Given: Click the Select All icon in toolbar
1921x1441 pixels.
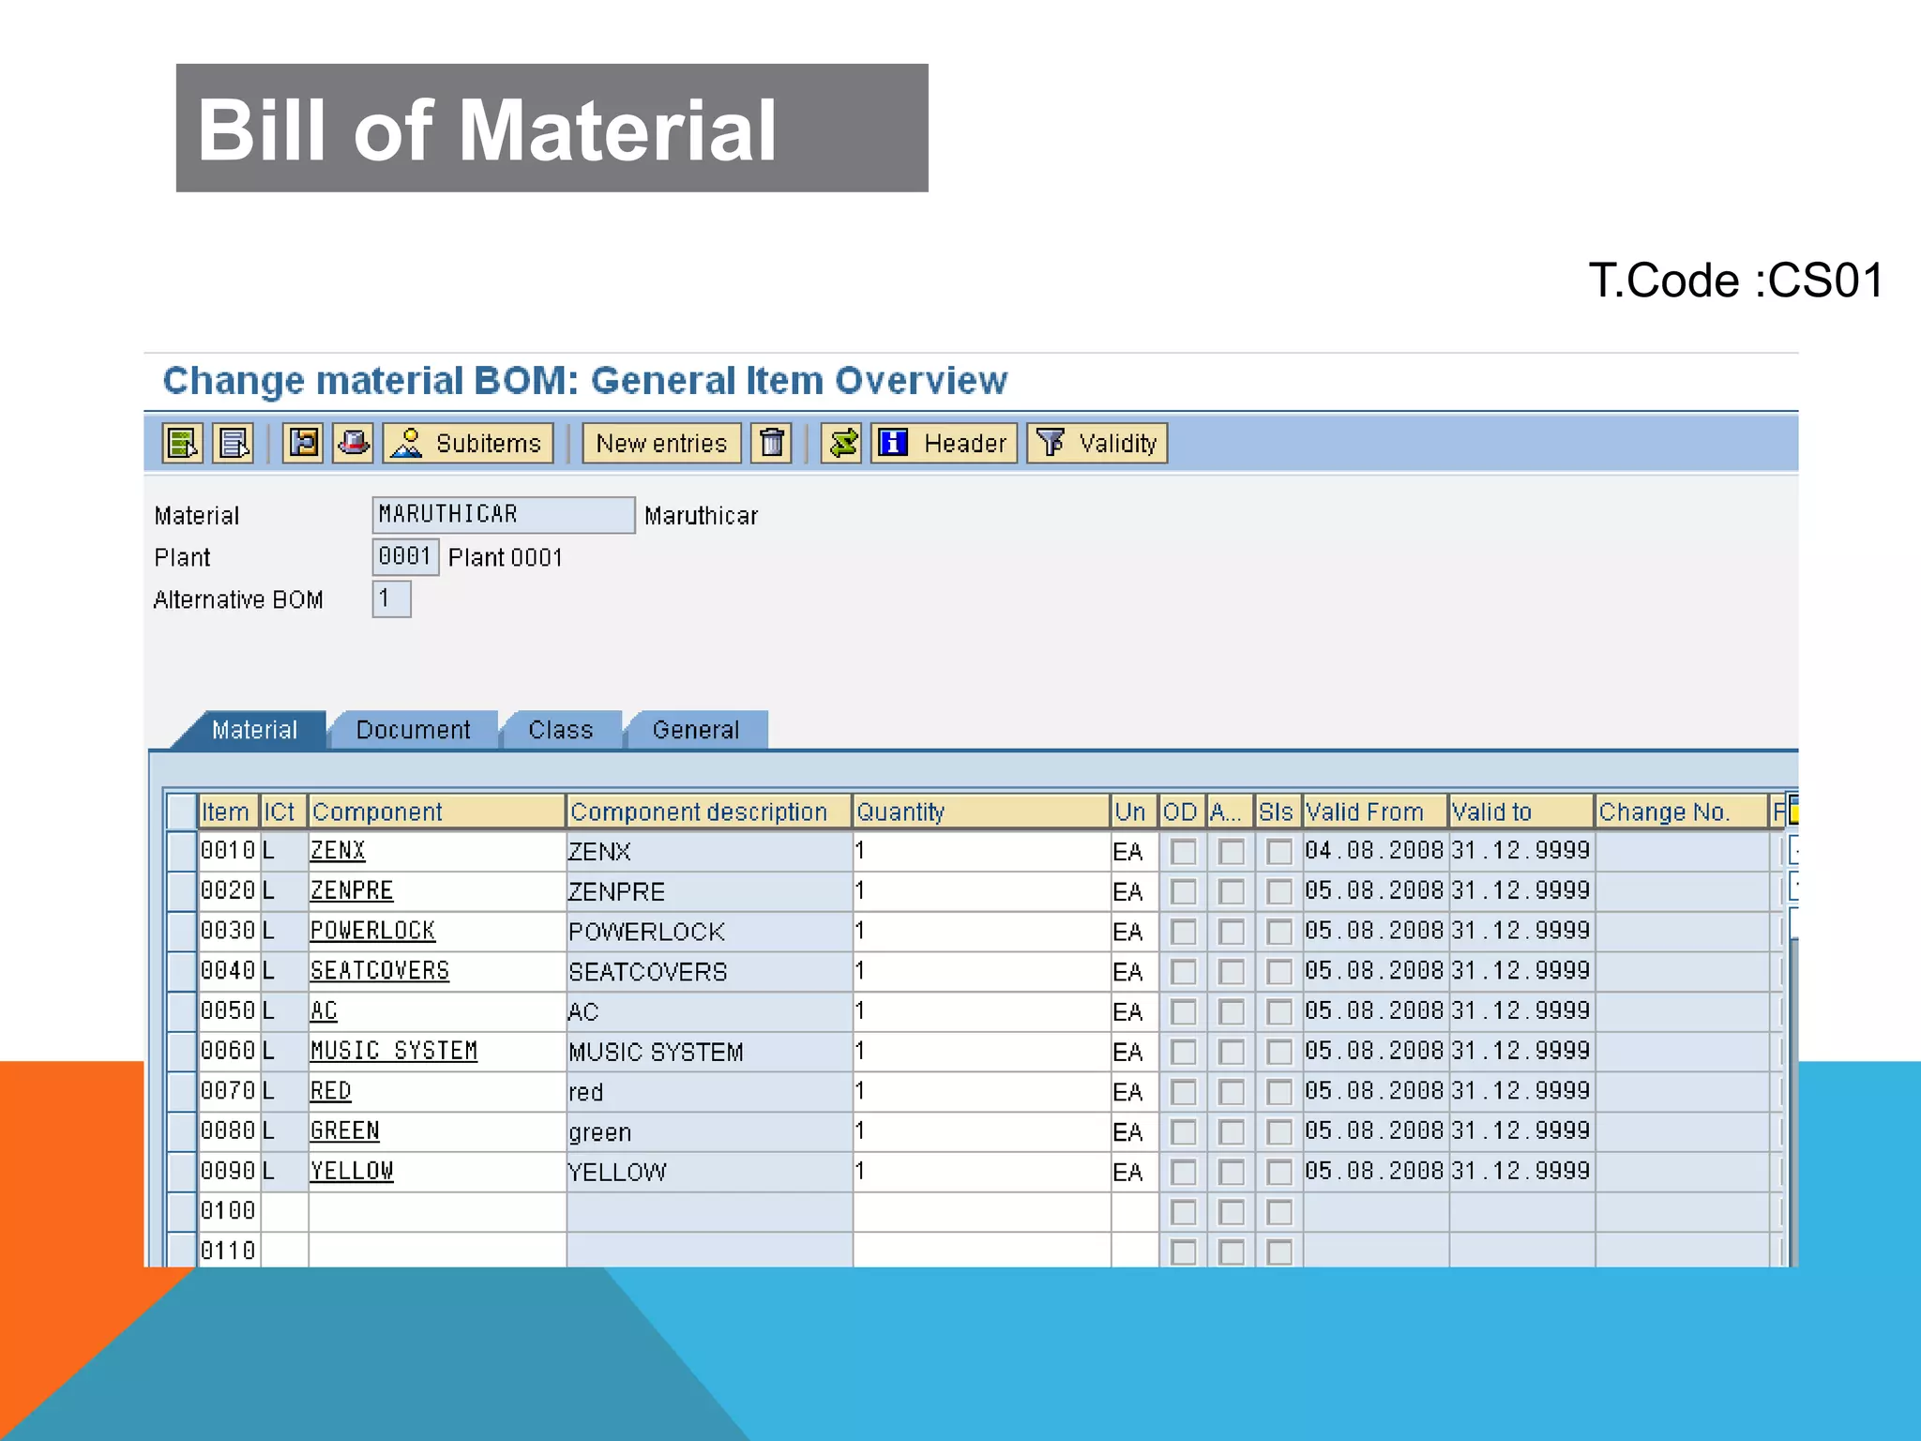Looking at the screenshot, I should click(182, 443).
